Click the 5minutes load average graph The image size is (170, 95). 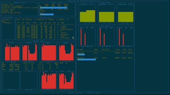click(106, 13)
